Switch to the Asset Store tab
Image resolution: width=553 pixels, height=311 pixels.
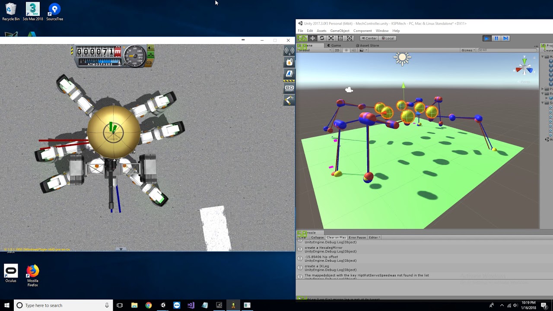(x=367, y=45)
